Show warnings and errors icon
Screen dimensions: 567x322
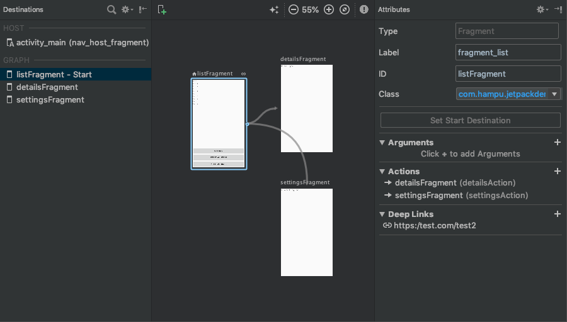coord(364,9)
